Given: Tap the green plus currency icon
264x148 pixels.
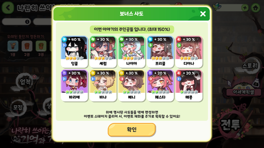Looking at the screenshot, I should [x=245, y=8].
